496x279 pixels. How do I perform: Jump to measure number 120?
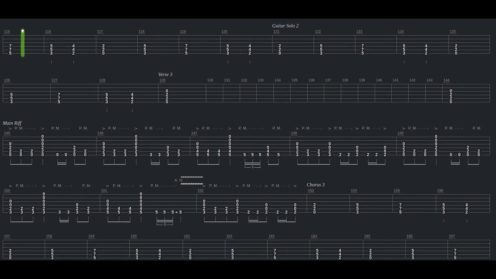pos(224,32)
